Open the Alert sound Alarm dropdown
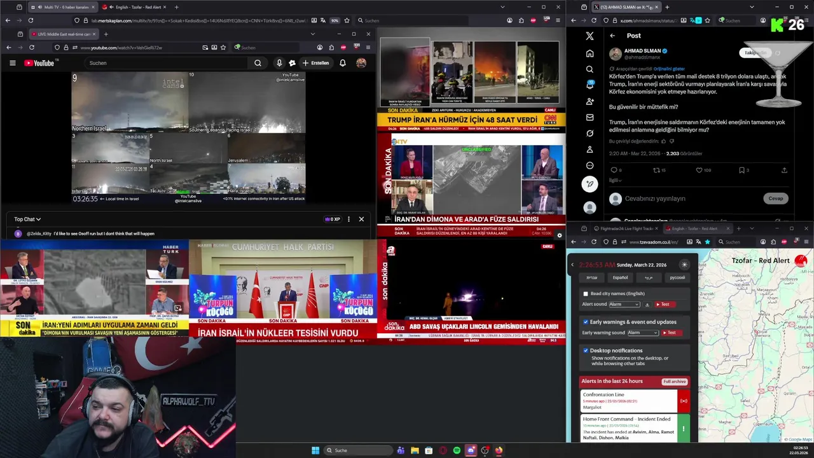 click(x=624, y=304)
